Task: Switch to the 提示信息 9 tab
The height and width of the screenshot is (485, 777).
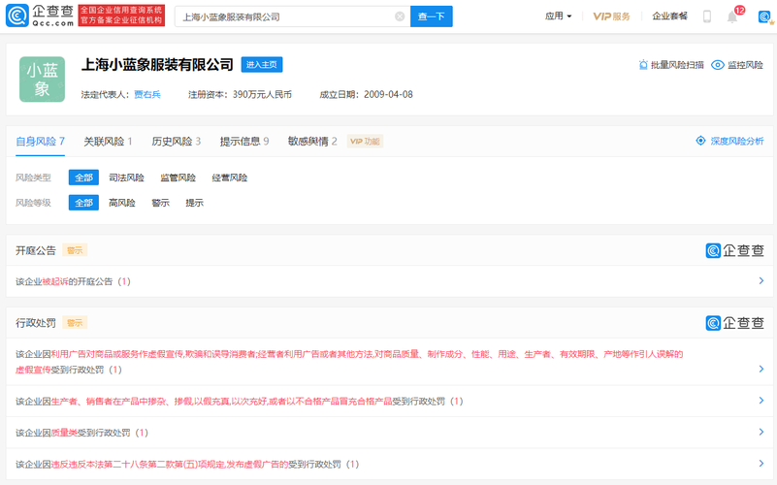Action: click(244, 142)
